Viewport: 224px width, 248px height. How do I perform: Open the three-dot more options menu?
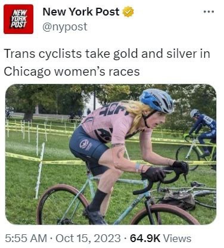click(x=209, y=12)
